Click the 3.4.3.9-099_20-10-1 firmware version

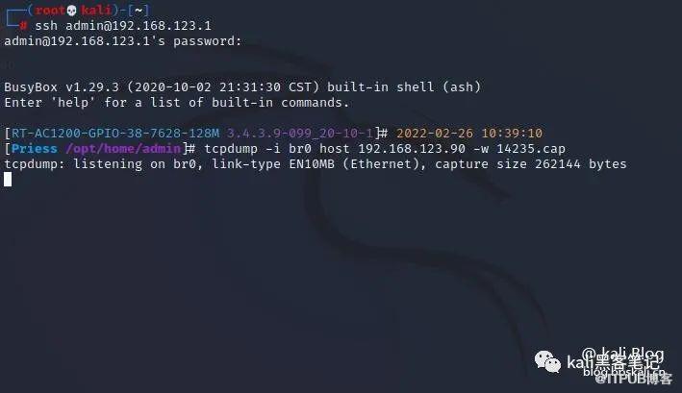[x=300, y=133]
